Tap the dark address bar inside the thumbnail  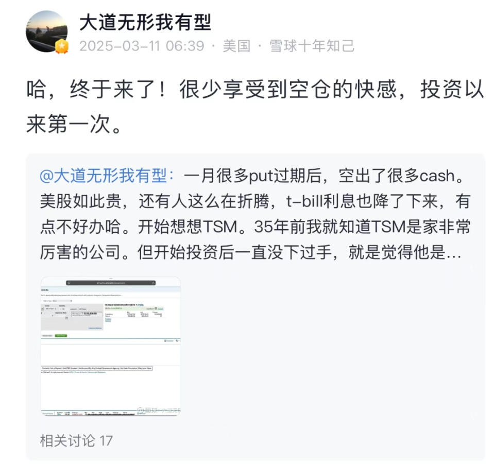[111, 283]
